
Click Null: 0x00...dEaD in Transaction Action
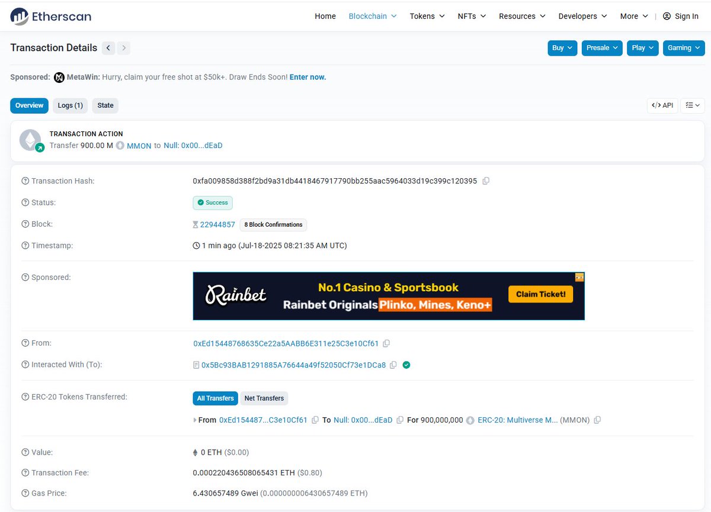pyautogui.click(x=193, y=146)
